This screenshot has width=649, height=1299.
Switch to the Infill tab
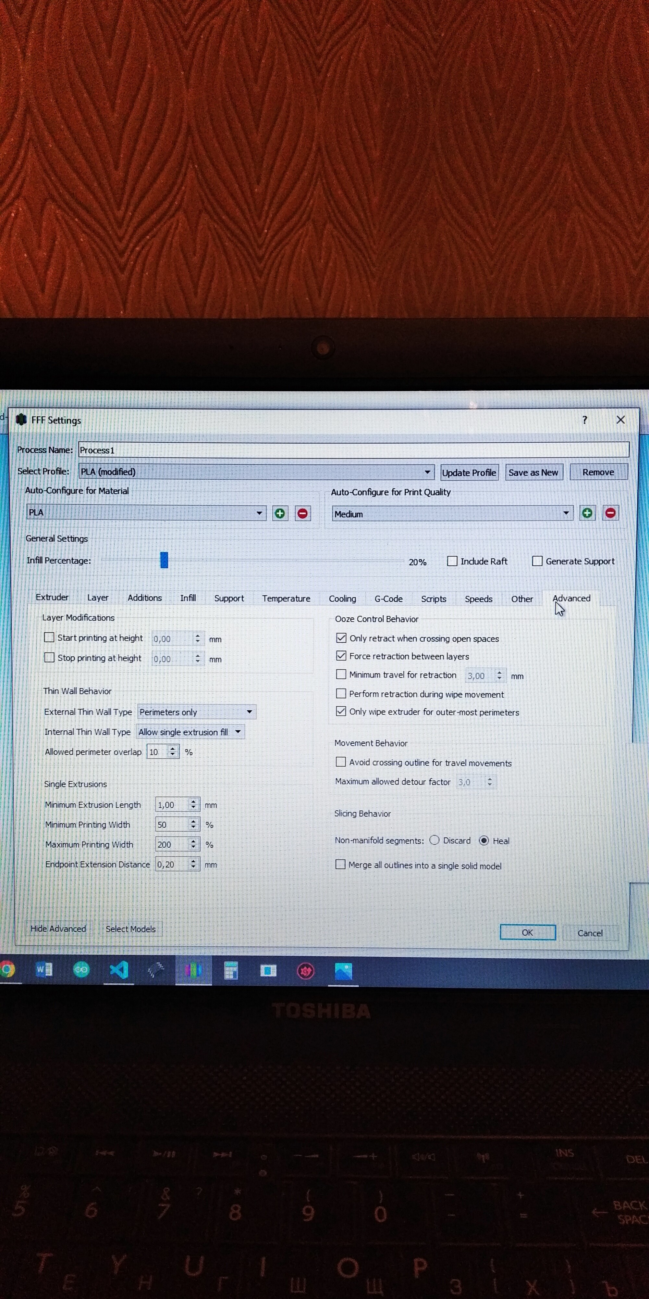tap(188, 598)
